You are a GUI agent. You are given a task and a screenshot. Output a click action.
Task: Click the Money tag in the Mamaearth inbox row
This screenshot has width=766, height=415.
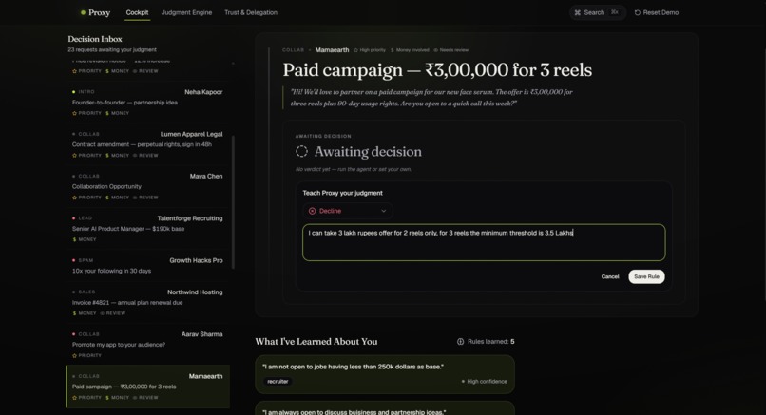[117, 398]
